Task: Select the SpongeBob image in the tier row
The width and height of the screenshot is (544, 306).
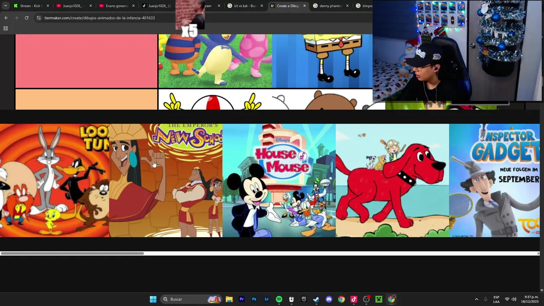Action: [x=322, y=61]
